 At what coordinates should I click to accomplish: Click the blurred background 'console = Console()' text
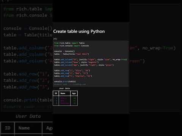click(28, 28)
